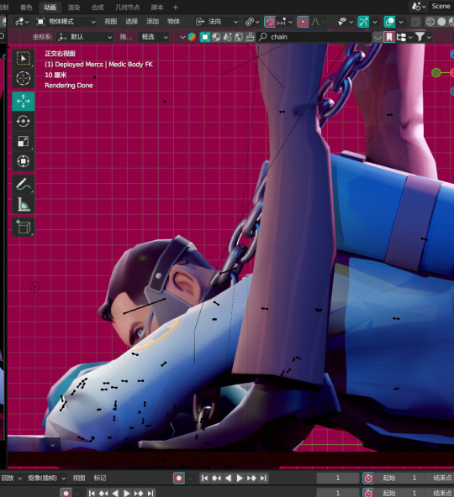
Task: Open the 物体 menu in viewport header
Action: tap(173, 22)
